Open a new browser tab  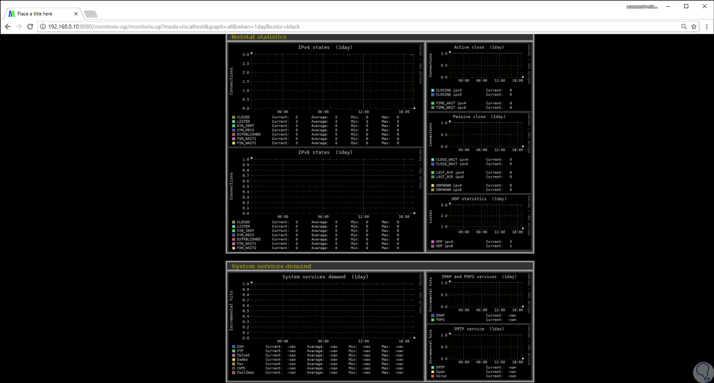90,14
